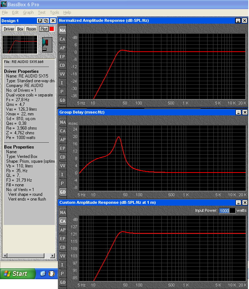This screenshot has height=289, width=249.
Task: Select CD tab in Normalized Amplitude window
Action: click(x=63, y=65)
